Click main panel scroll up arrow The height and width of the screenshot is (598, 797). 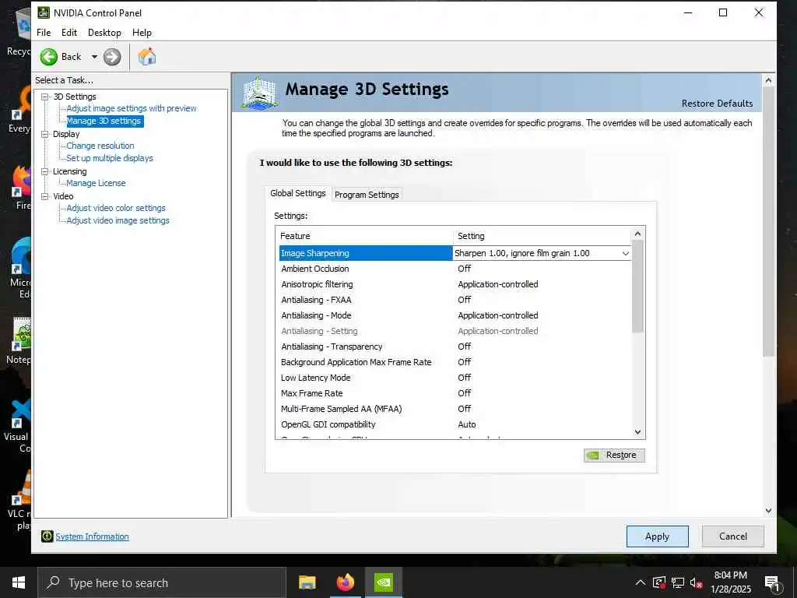768,80
